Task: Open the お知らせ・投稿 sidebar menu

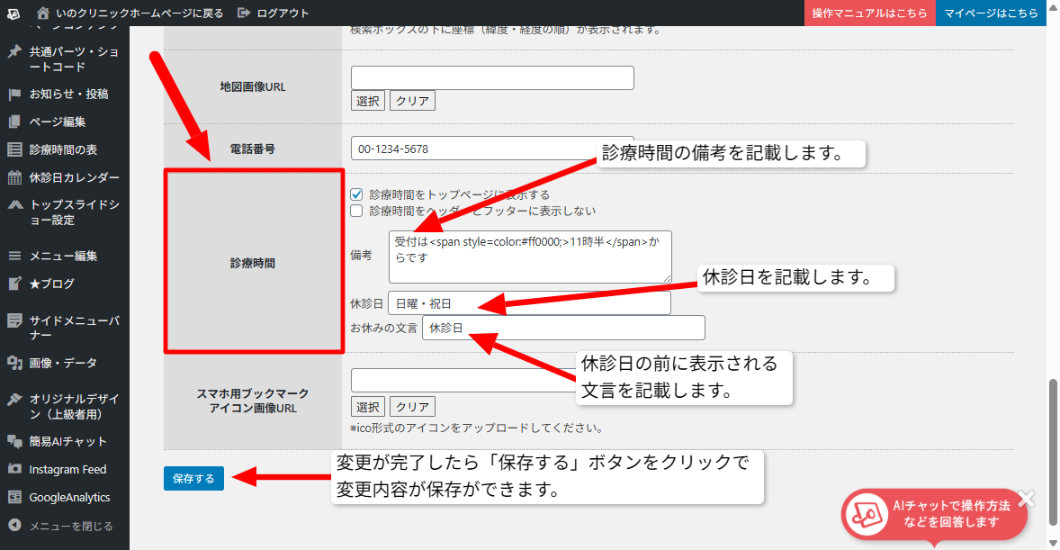Action: (68, 94)
